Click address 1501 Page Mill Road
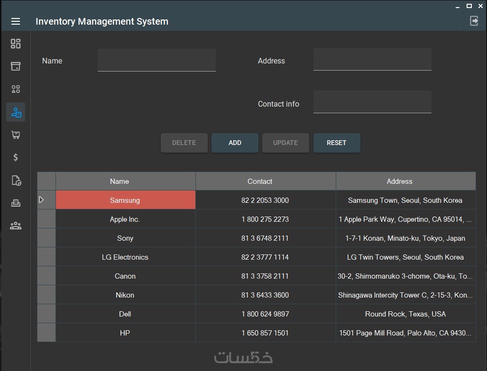Screen dimensions: 487x371 (406, 333)
